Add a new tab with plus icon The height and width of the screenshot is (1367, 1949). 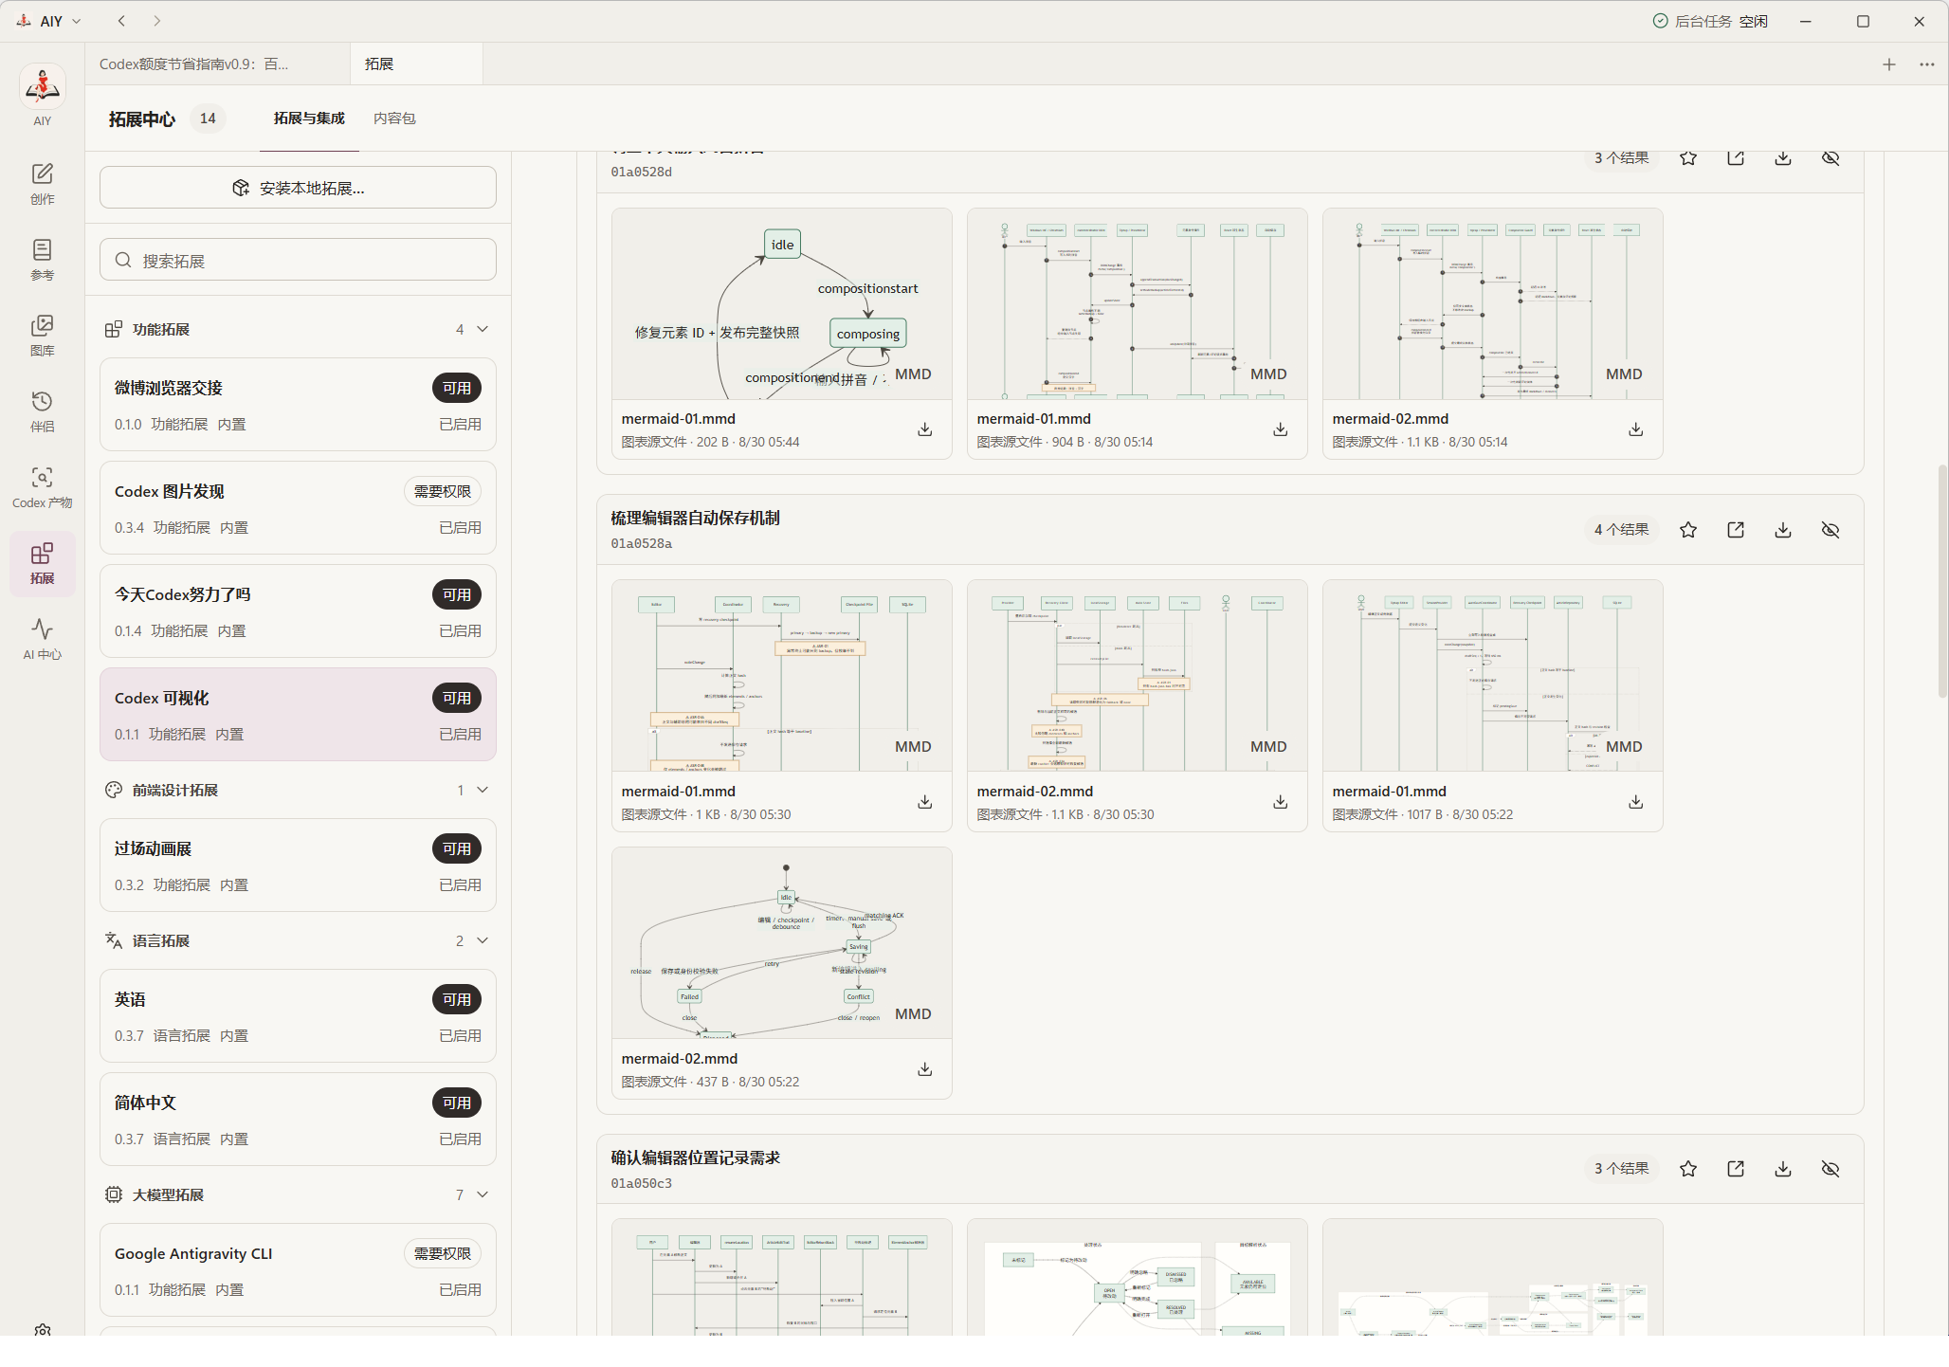tap(1889, 64)
